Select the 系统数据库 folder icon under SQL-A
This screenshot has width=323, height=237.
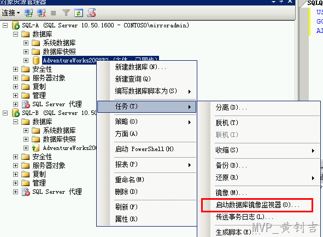tap(36, 43)
